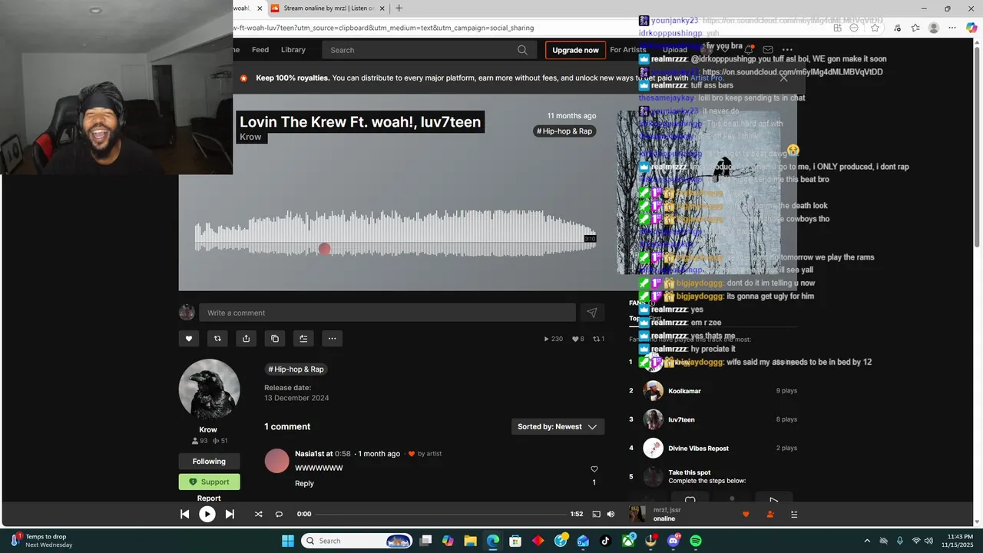Screen dimensions: 983x553
Task: Repost the track using the repost button
Action: point(217,339)
